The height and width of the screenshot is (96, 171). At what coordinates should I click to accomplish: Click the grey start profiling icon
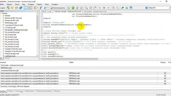pyautogui.click(x=100, y=8)
